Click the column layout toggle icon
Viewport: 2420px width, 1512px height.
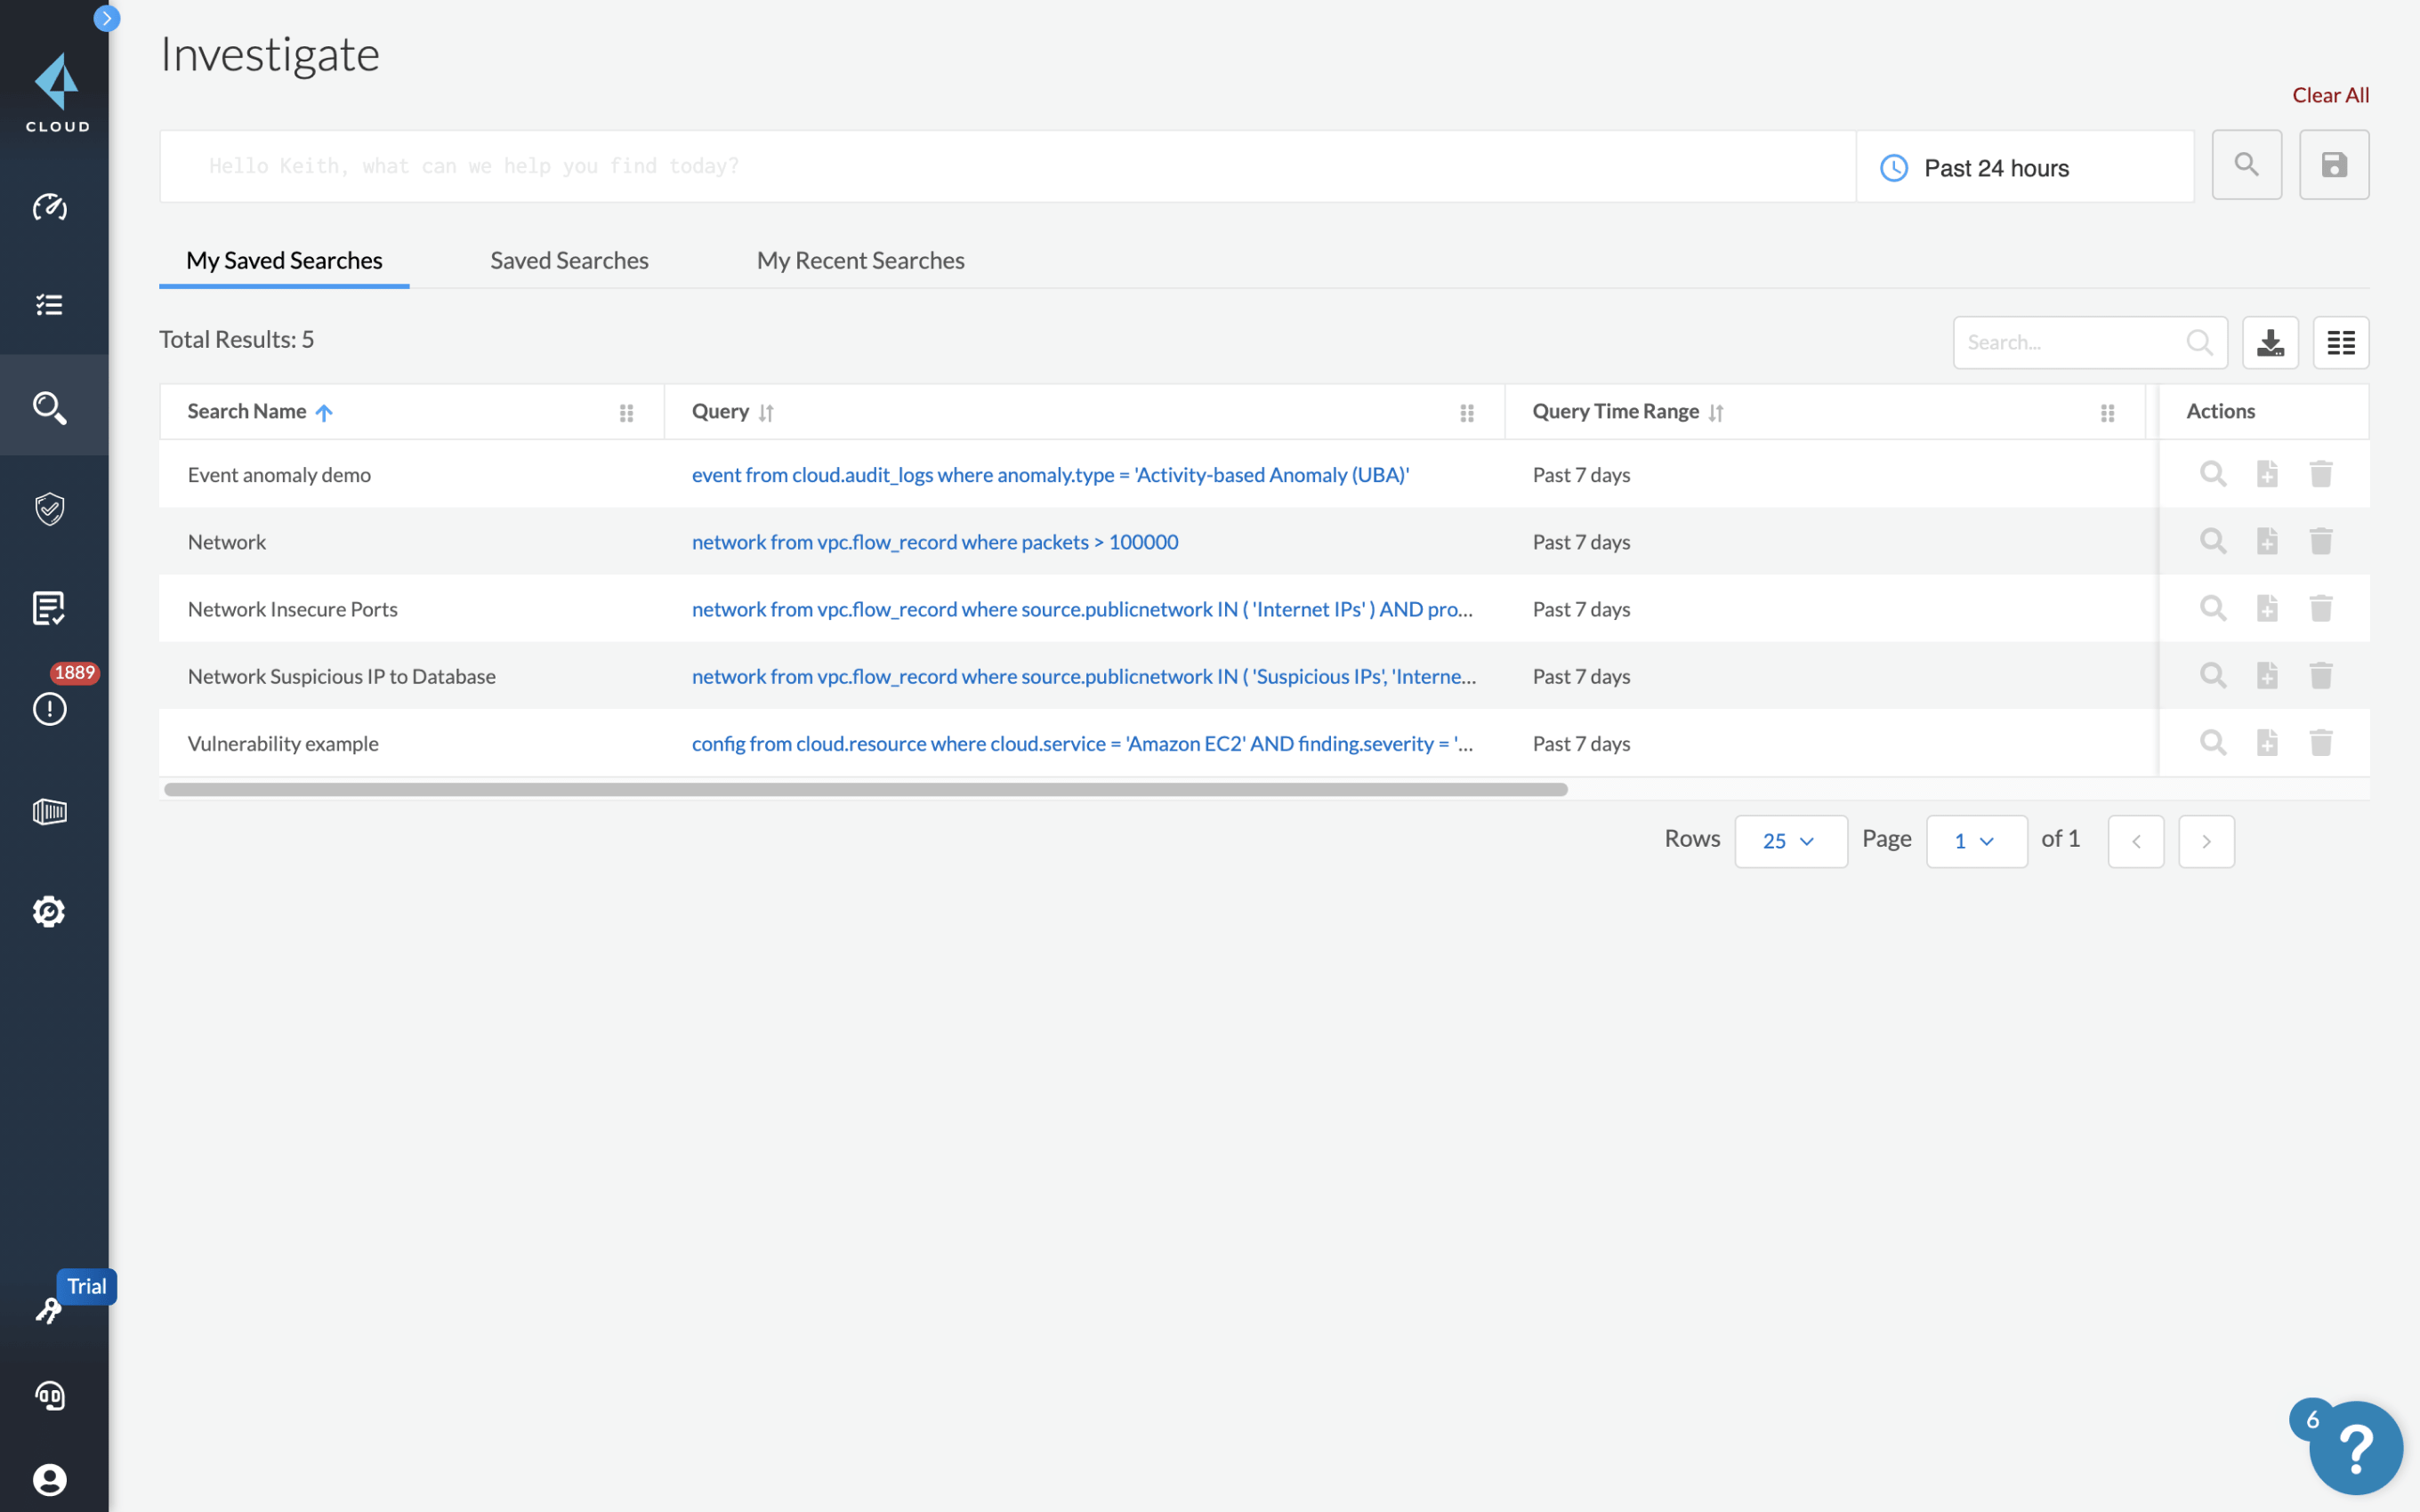coord(2340,342)
